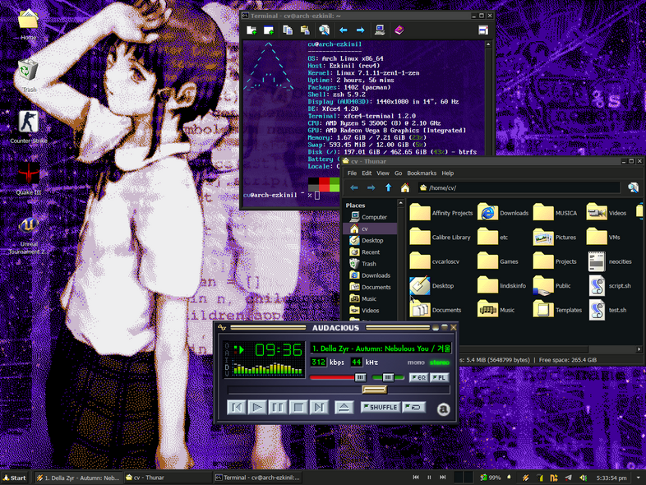Go back in Thunar
This screenshot has width=646, height=485.
pos(354,188)
